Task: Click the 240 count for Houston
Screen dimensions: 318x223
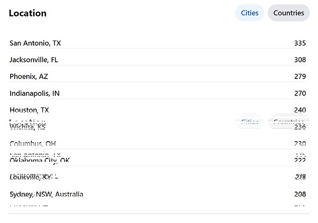Action: point(300,110)
